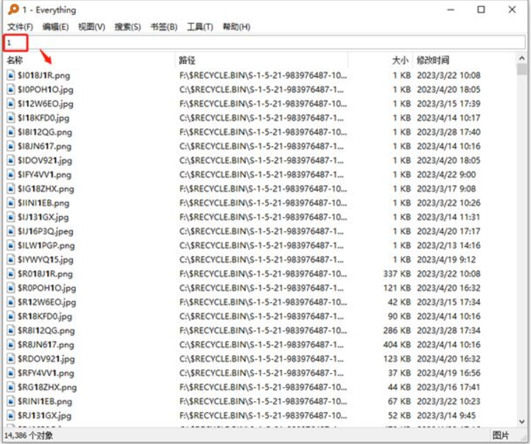
Task: Click the search input field containing 1
Action: 262,43
